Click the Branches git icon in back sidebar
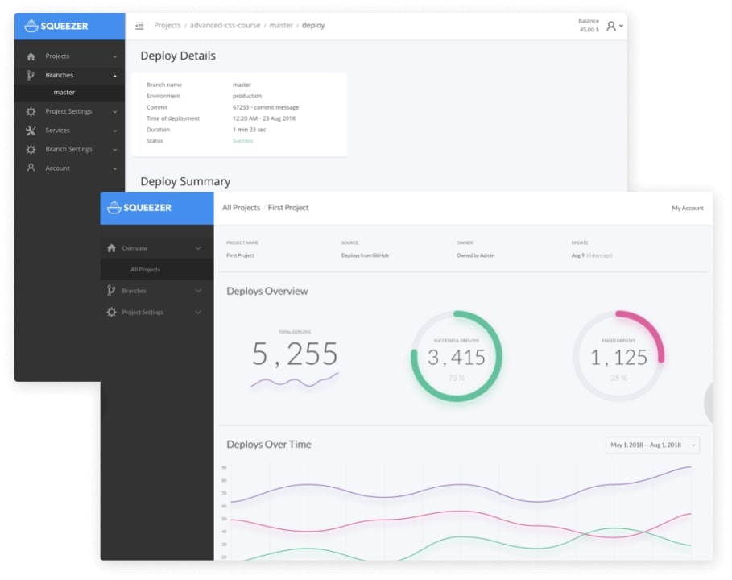Viewport: 732px width, 580px height. pyautogui.click(x=31, y=75)
